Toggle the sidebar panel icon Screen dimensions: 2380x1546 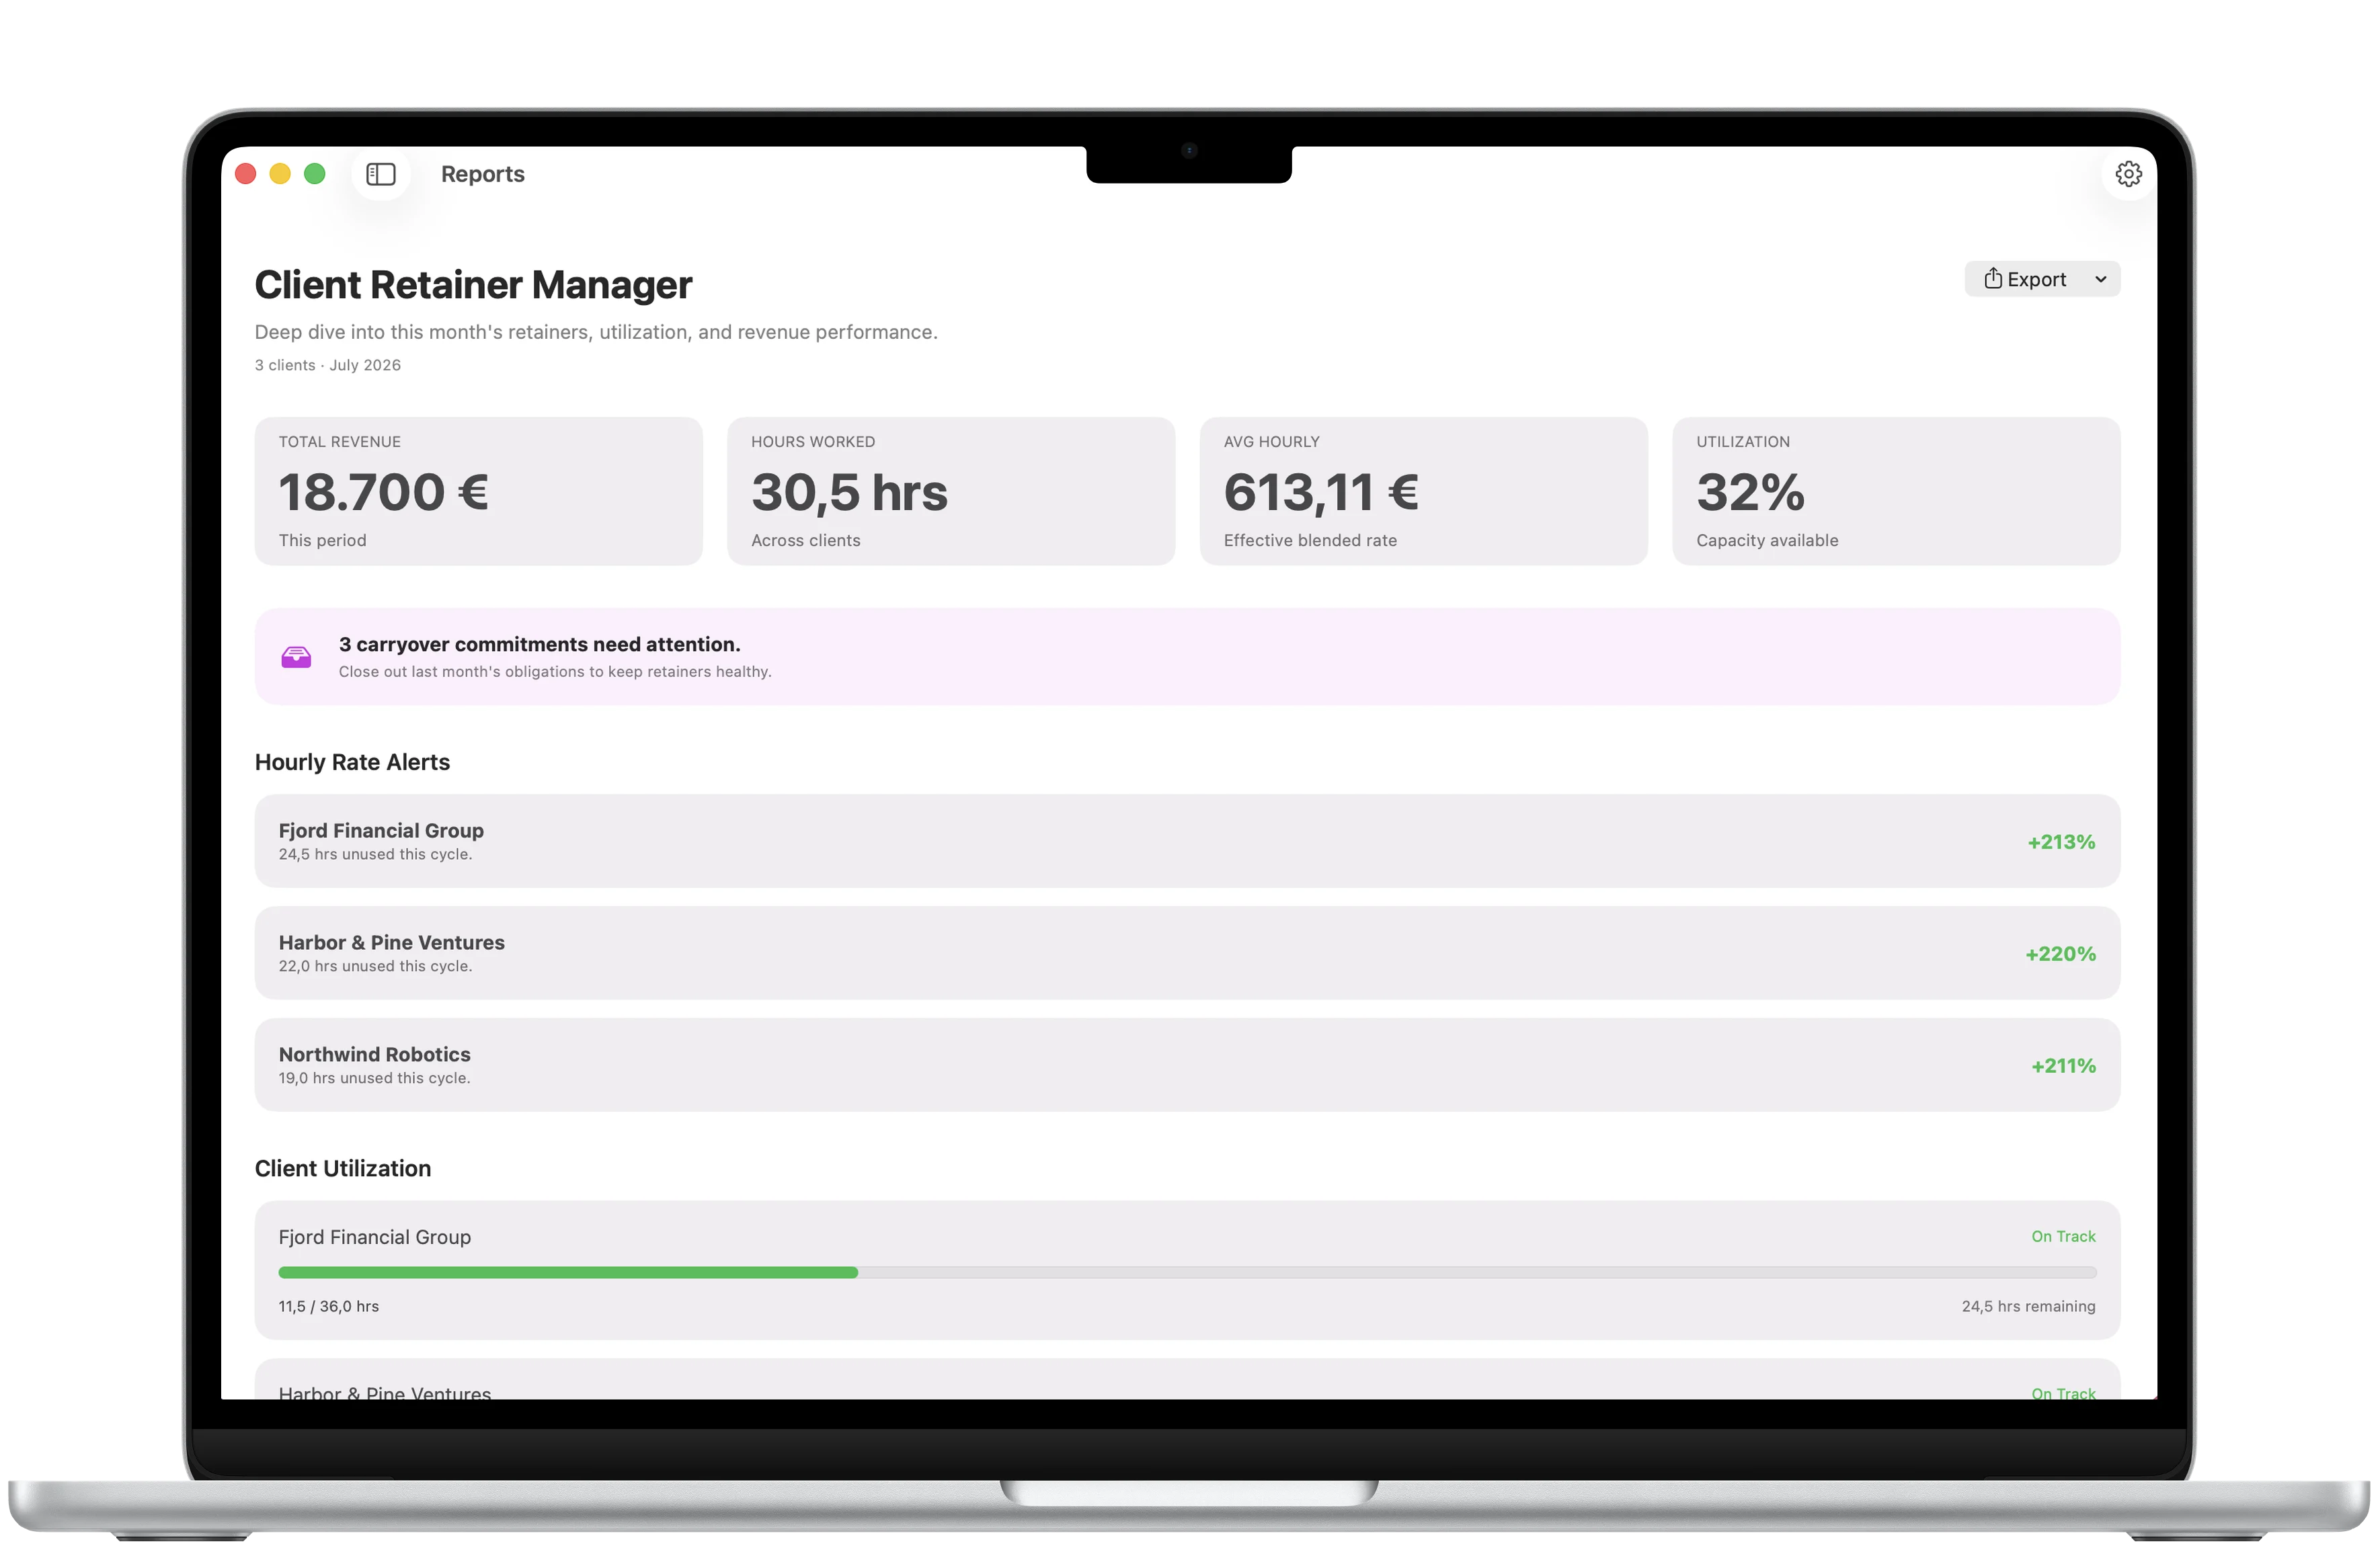click(381, 174)
